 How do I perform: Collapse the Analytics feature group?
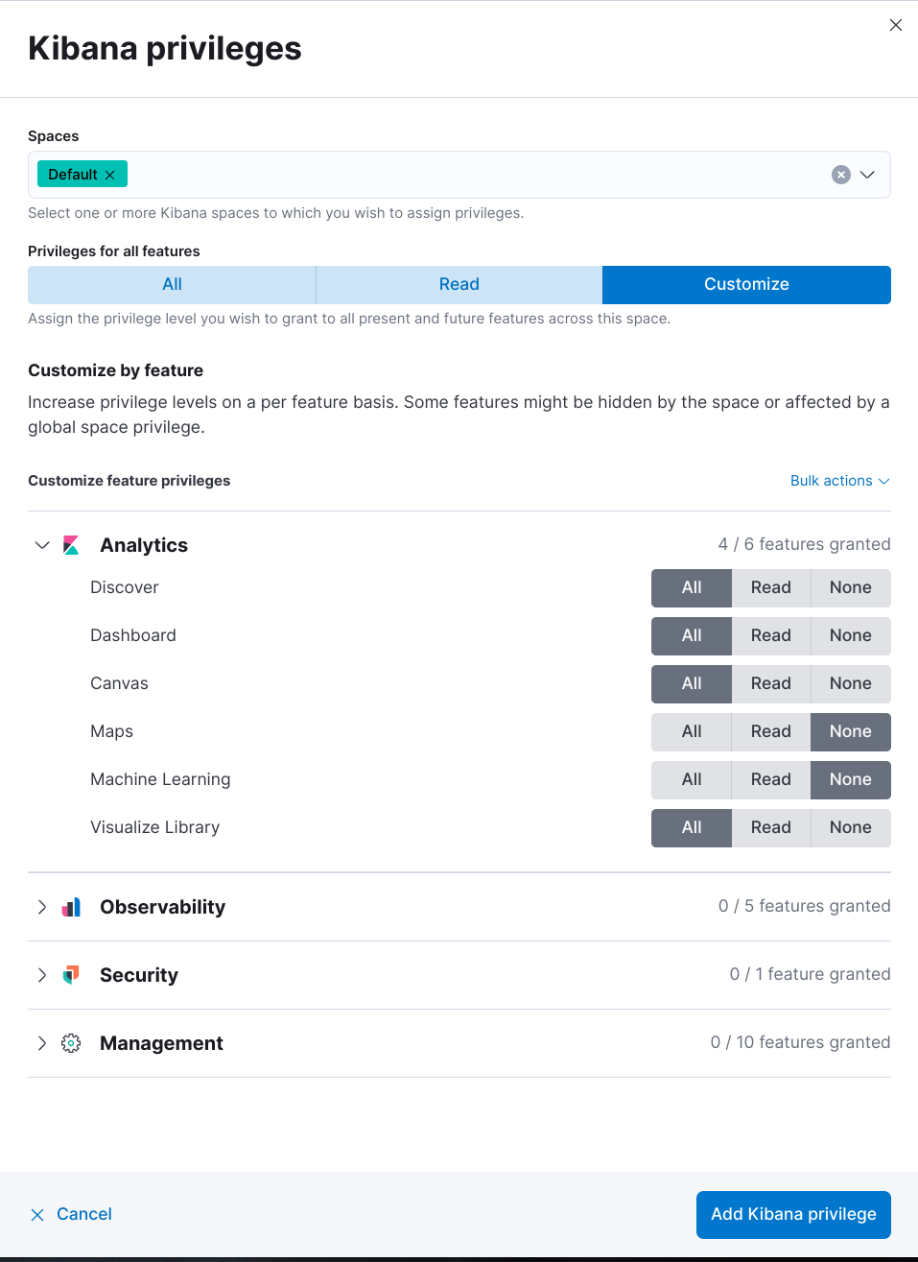[42, 544]
